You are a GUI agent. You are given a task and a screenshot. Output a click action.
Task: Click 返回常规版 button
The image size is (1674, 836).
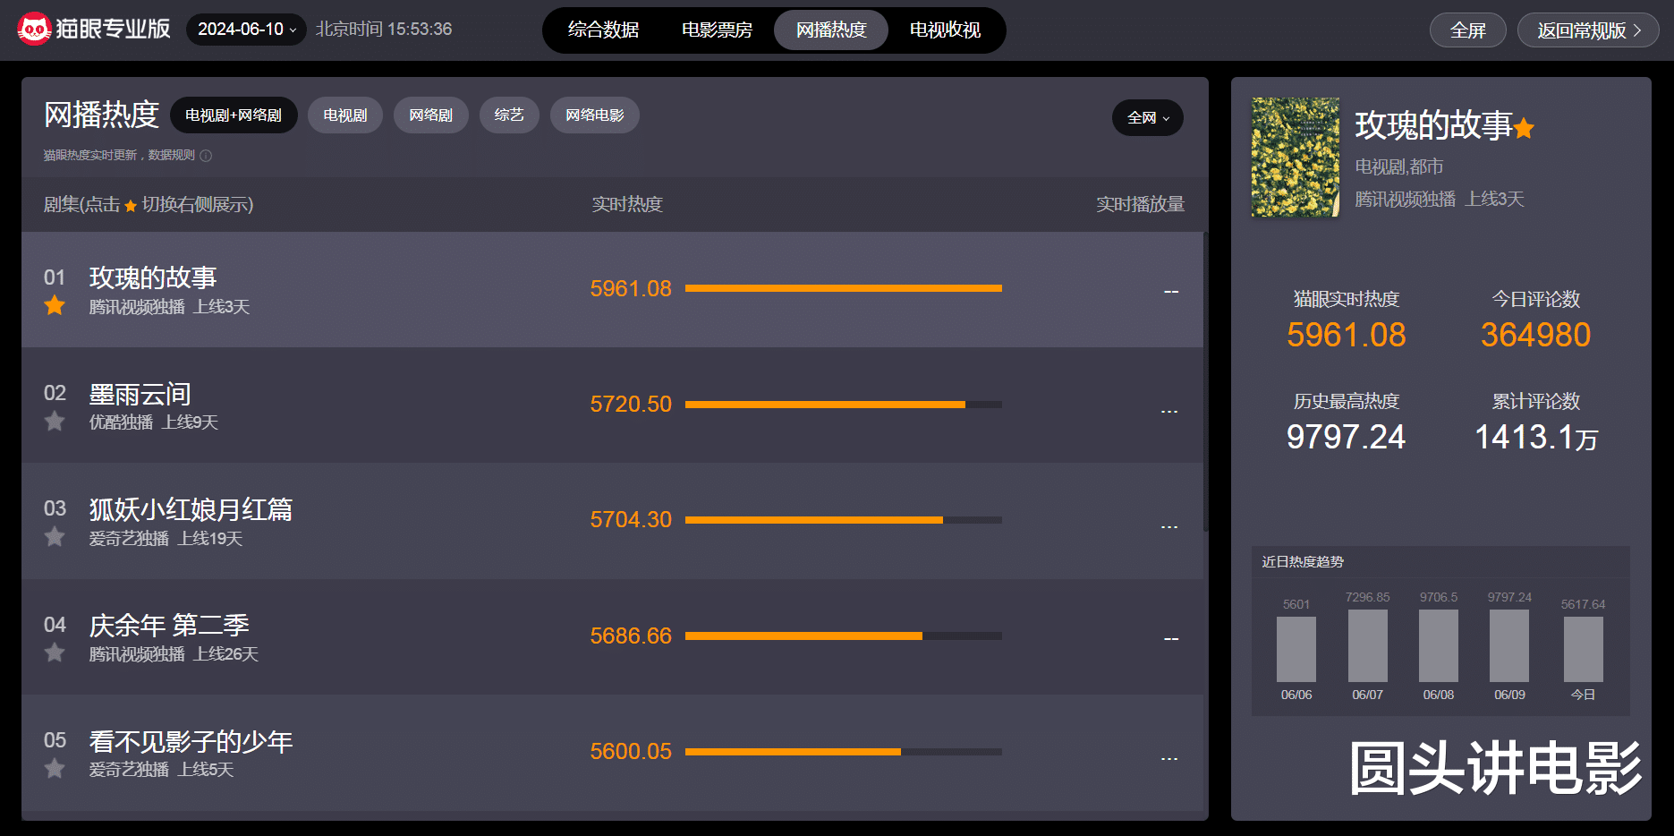[x=1588, y=30]
